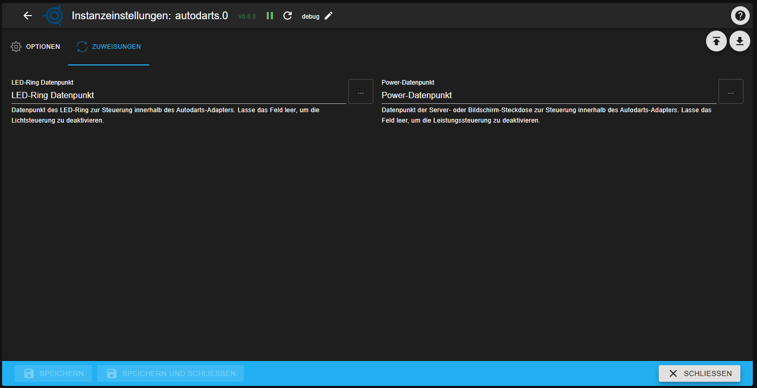Click the pencil icon to edit log level
This screenshot has width=757, height=388.
(329, 16)
